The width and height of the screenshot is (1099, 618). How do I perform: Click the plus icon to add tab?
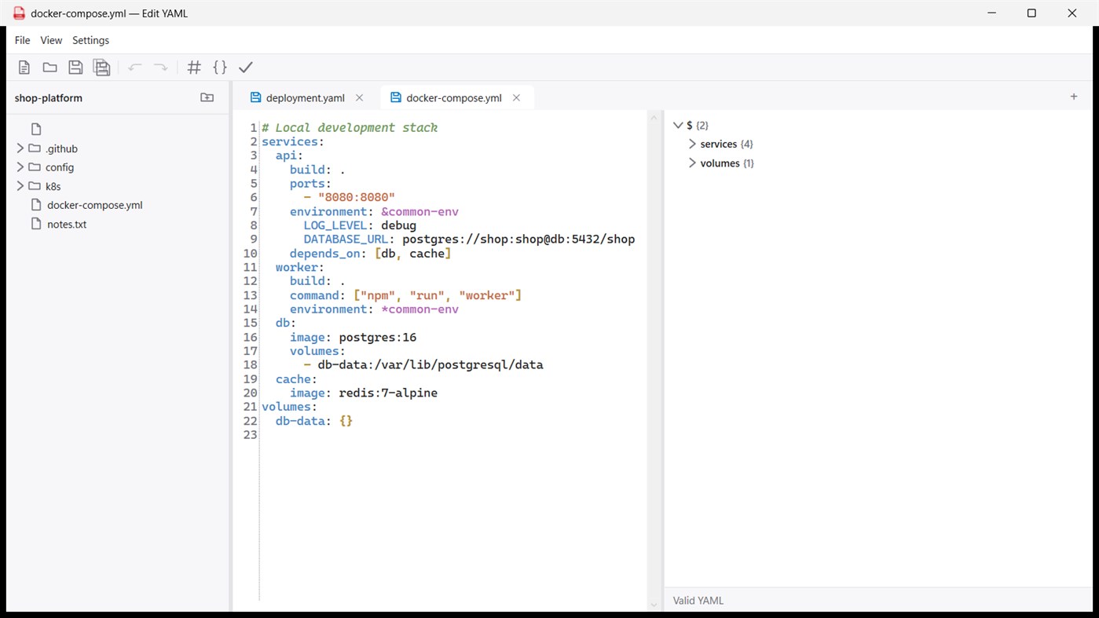tap(1074, 97)
